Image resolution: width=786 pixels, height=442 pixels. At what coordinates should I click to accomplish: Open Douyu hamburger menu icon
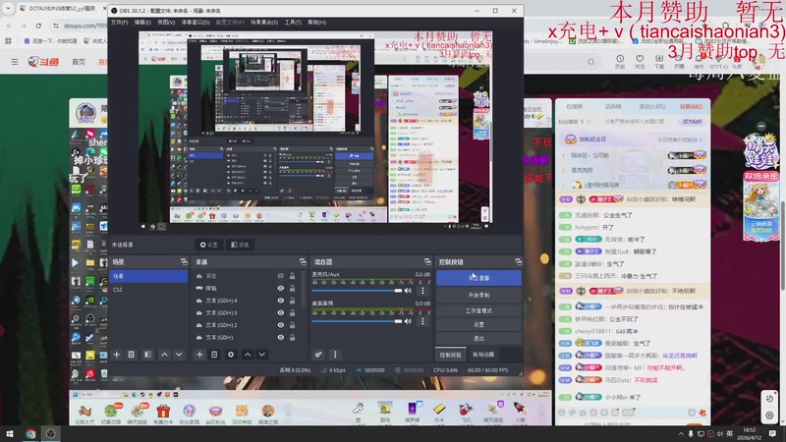pyautogui.click(x=15, y=62)
